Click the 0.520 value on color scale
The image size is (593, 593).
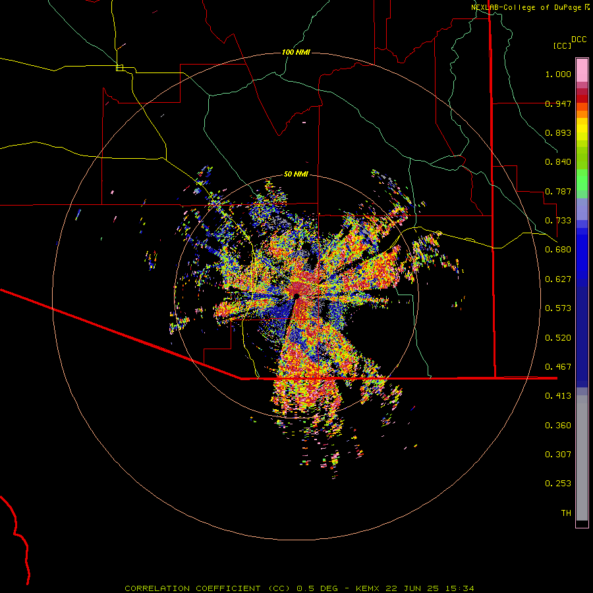pyautogui.click(x=558, y=338)
